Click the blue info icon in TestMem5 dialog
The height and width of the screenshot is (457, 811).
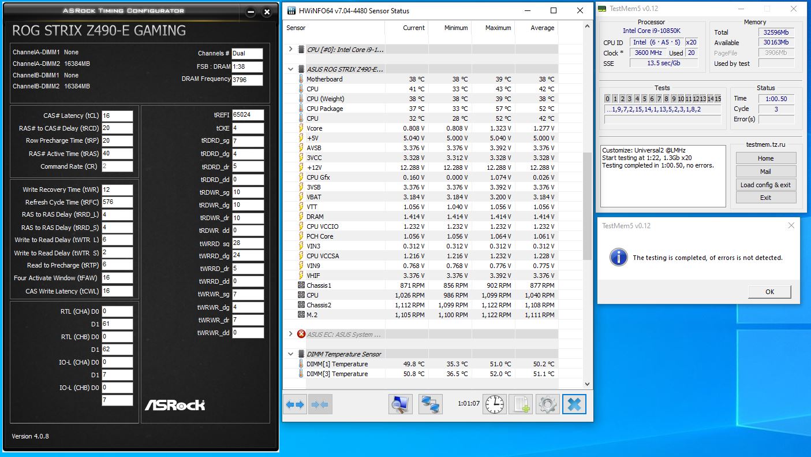[618, 257]
